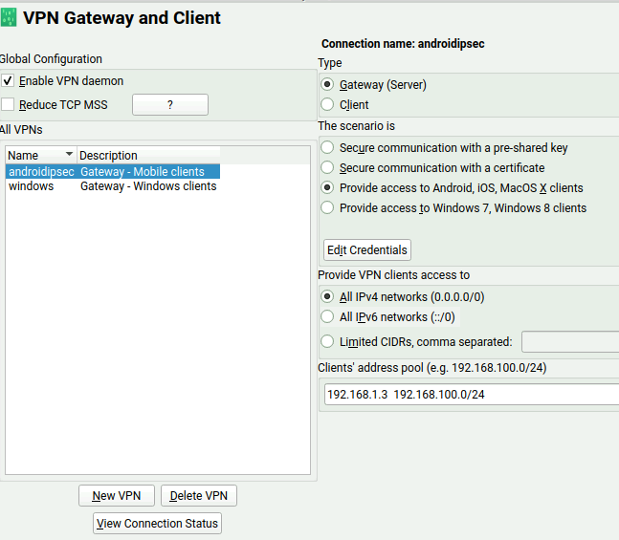Open Edit Credentials dialog
The image size is (619, 540).
tap(367, 250)
